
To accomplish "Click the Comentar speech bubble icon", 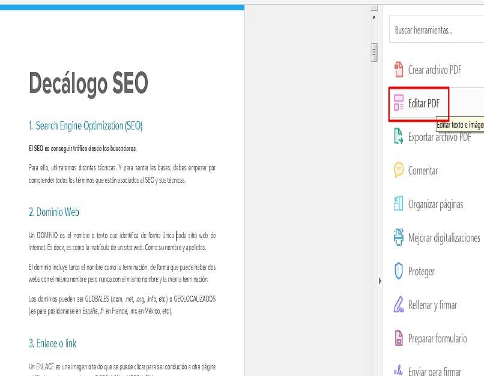I will [x=399, y=170].
